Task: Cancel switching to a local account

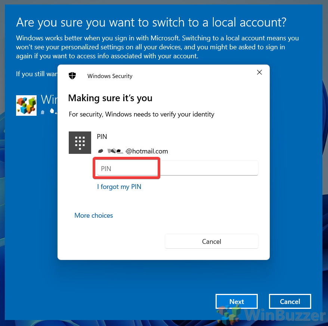Action: pyautogui.click(x=290, y=301)
